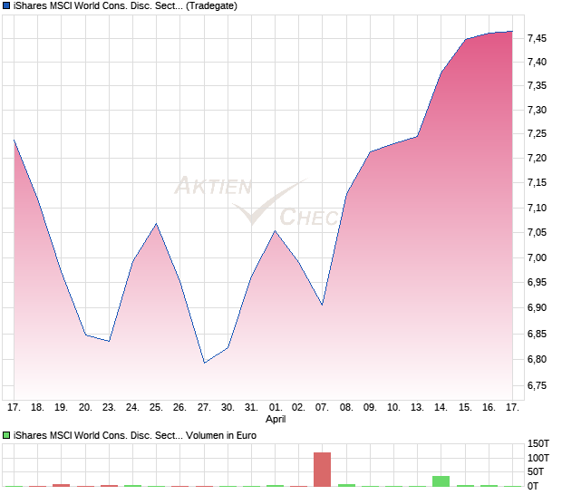Click the '7,40' price axis label
This screenshot has height=495, width=562.
(537, 62)
